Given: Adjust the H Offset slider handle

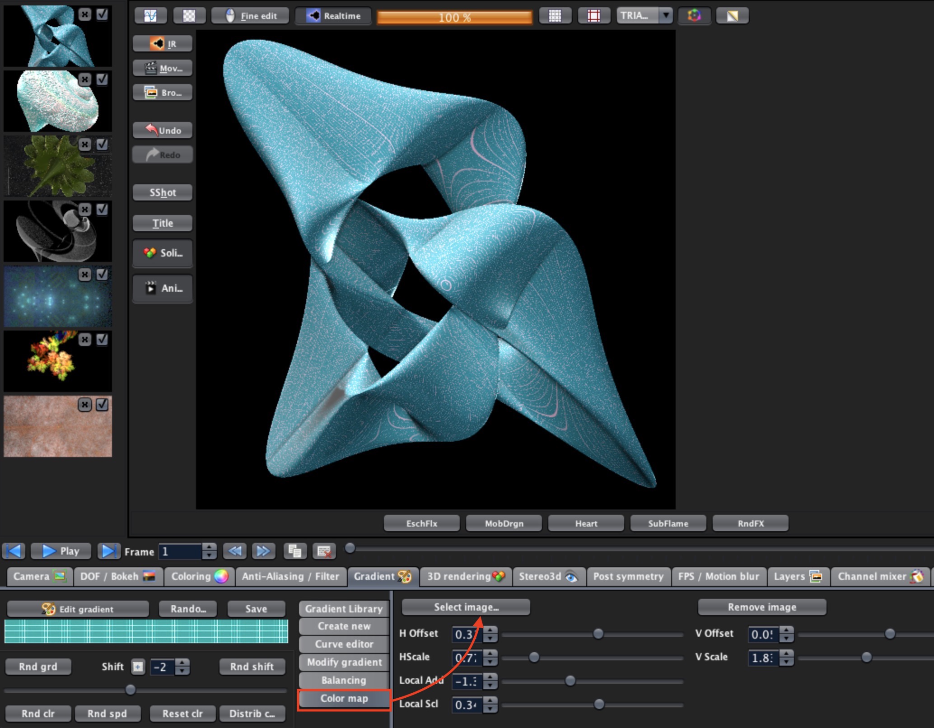Looking at the screenshot, I should [x=598, y=634].
